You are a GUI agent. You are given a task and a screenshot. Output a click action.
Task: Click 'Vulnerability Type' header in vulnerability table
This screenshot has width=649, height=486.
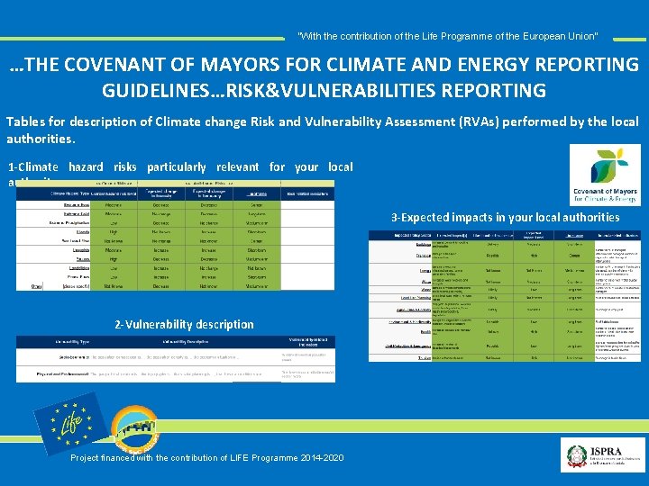point(72,342)
